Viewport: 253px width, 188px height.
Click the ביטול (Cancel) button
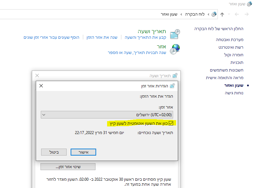(x=54, y=152)
